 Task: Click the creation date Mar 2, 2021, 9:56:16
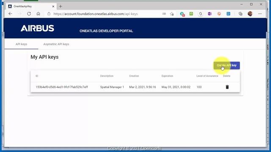click(142, 87)
